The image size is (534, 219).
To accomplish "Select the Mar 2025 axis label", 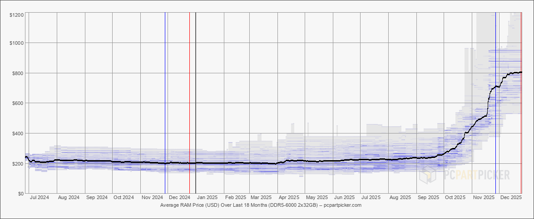I will pyautogui.click(x=261, y=197).
